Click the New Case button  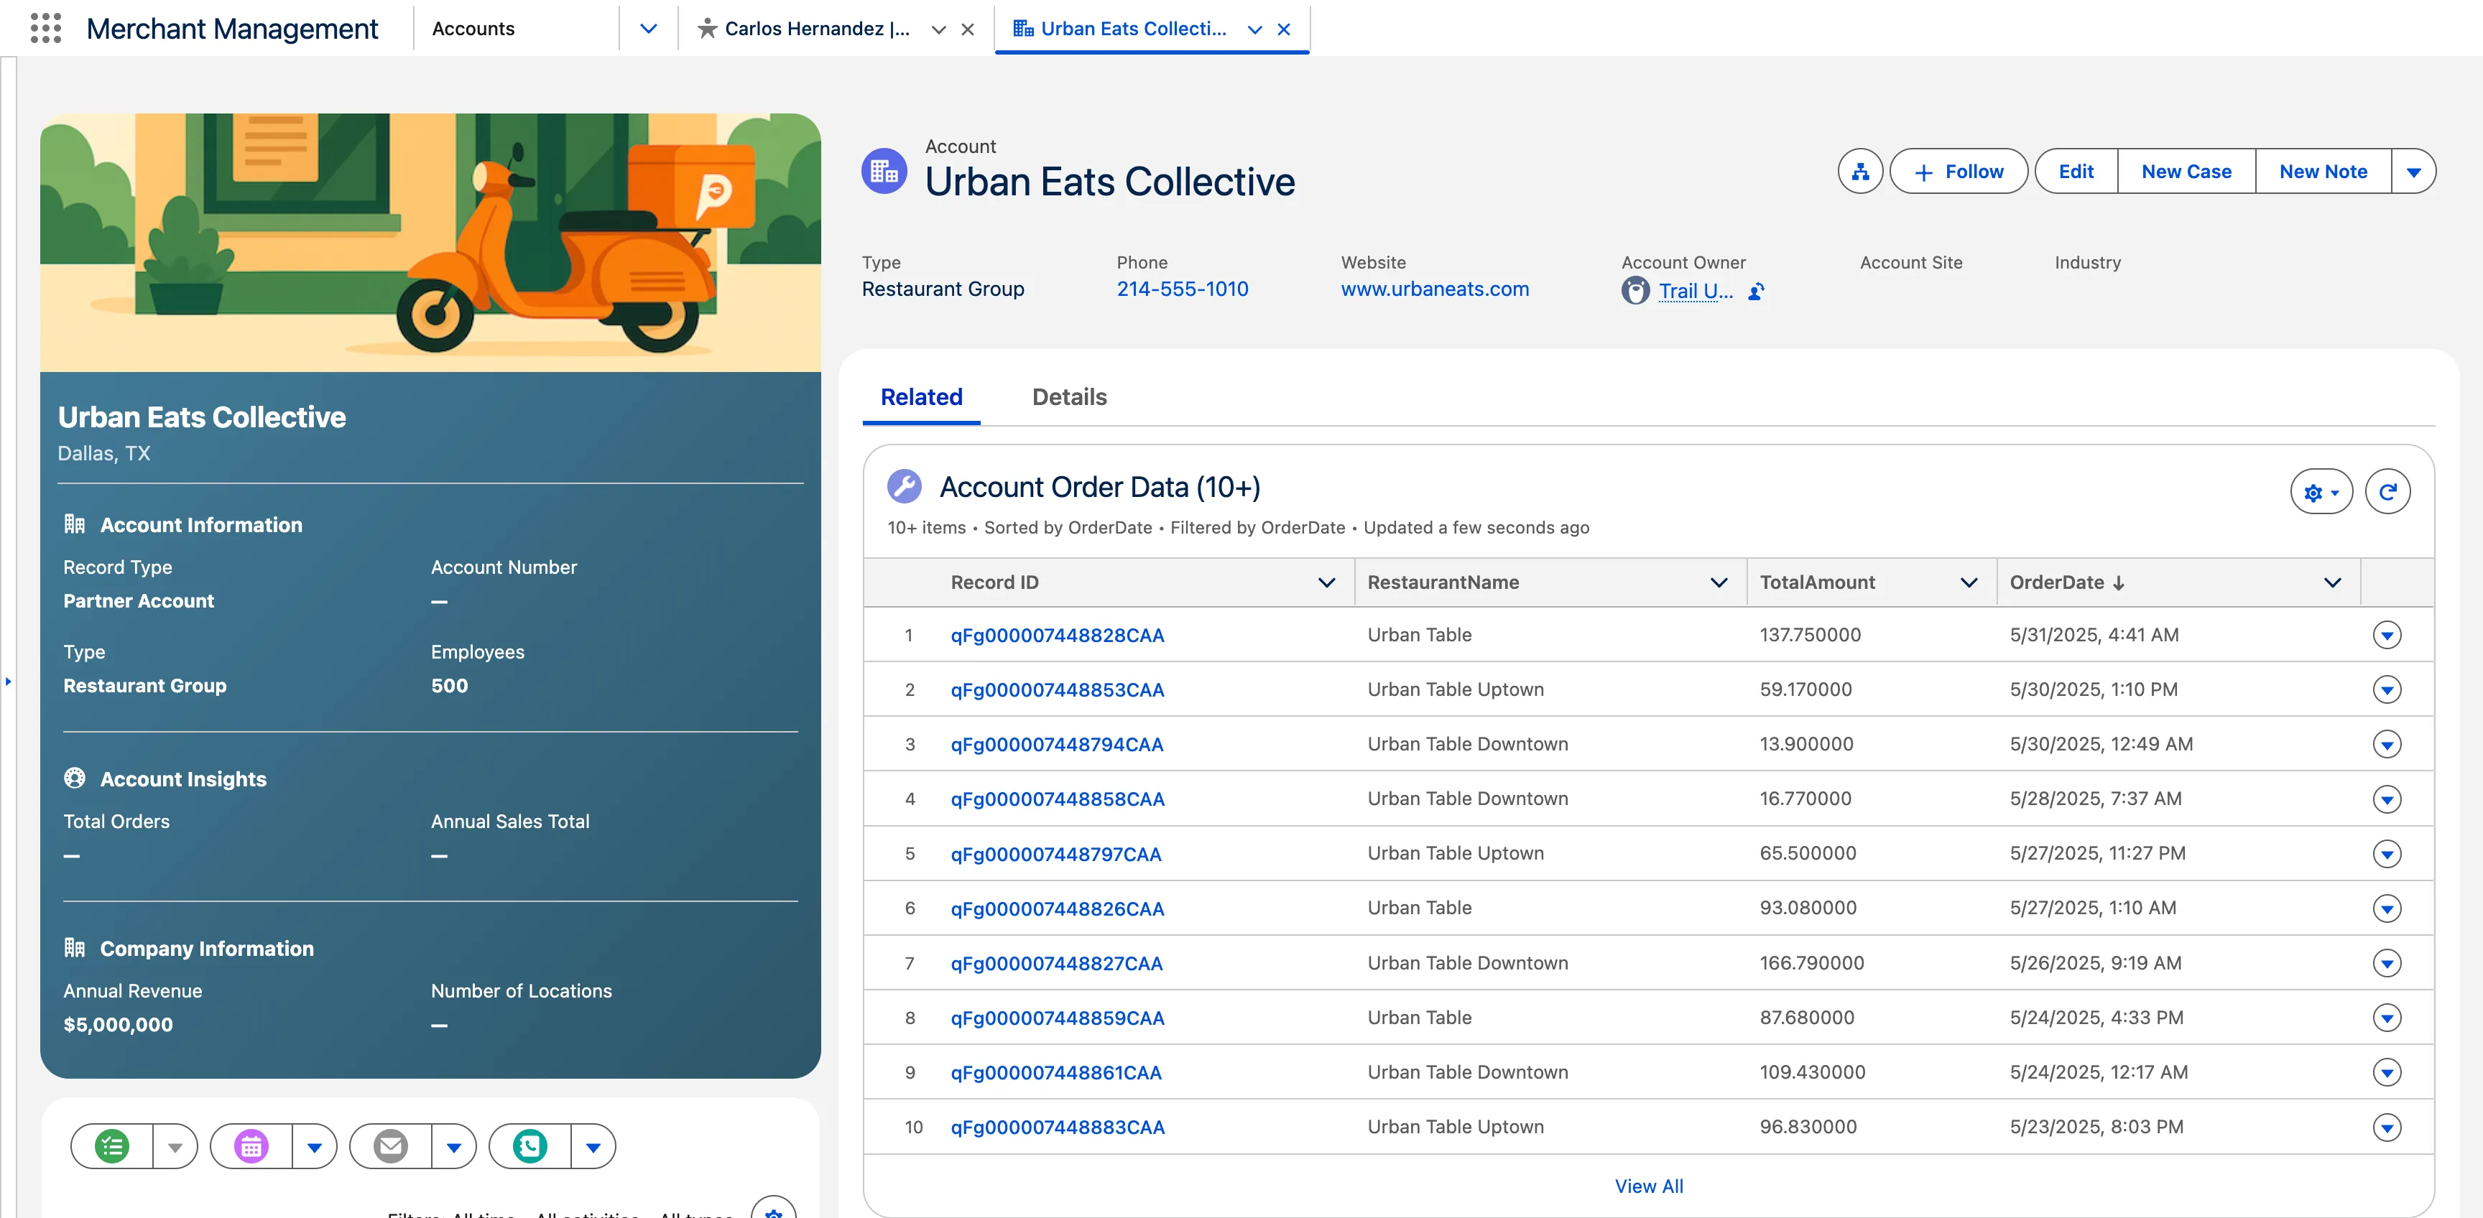2185,172
